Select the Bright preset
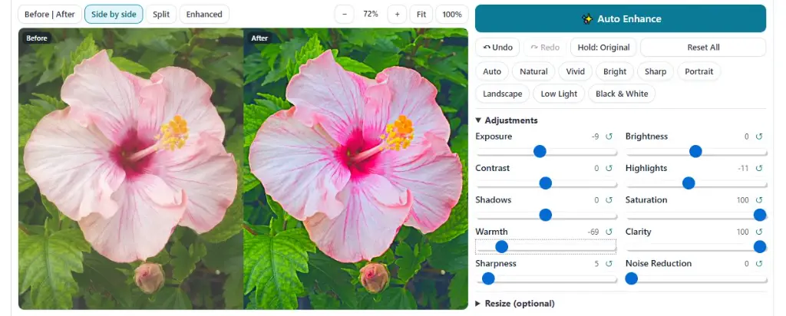The image size is (786, 316). coord(615,71)
